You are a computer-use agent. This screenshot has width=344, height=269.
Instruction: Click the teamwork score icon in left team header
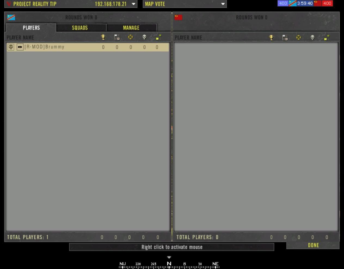[117, 37]
